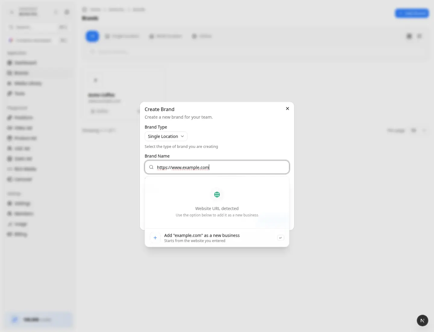Click "Select the type of brand" helper text

181,147
